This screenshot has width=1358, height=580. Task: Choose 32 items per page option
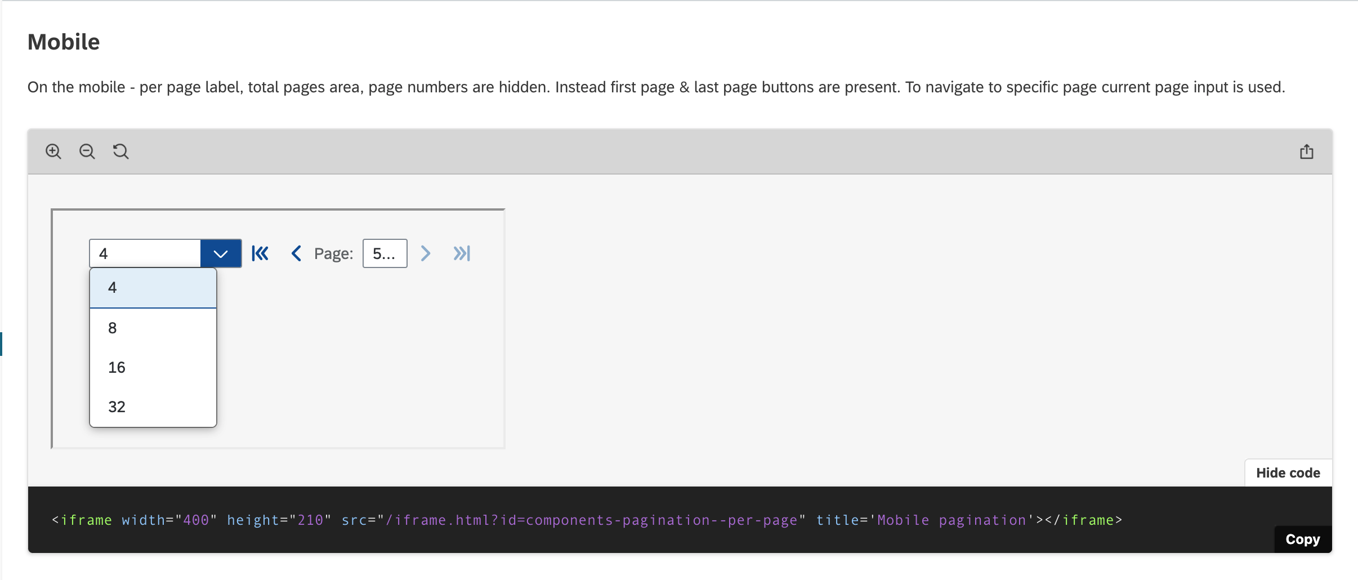tap(153, 407)
